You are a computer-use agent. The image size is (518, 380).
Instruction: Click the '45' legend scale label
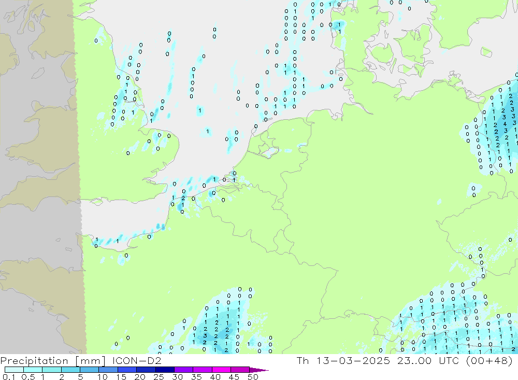click(234, 377)
